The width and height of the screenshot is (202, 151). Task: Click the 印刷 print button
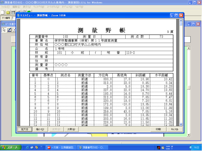(x=158, y=129)
